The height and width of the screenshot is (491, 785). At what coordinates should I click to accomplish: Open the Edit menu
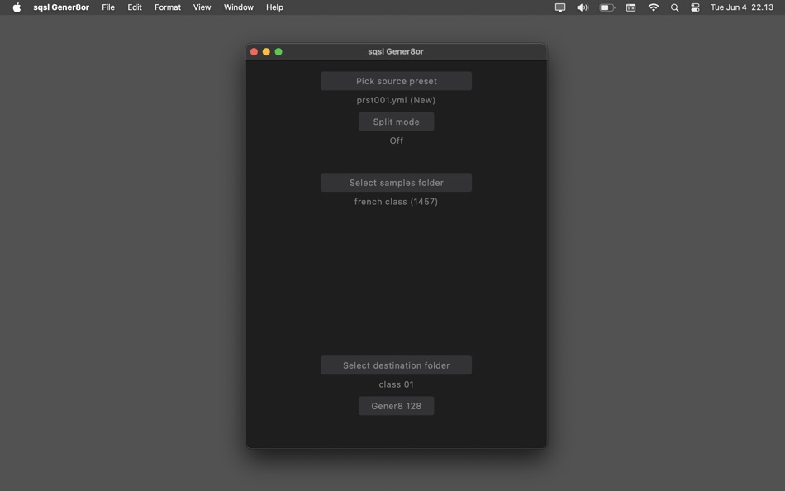135,7
